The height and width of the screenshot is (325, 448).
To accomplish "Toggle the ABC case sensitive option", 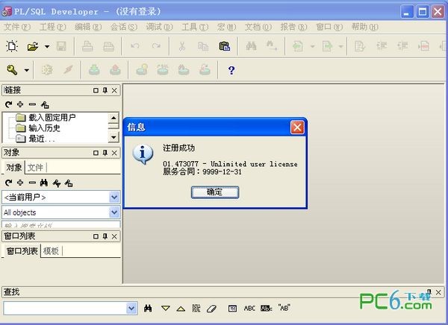I will tap(249, 308).
